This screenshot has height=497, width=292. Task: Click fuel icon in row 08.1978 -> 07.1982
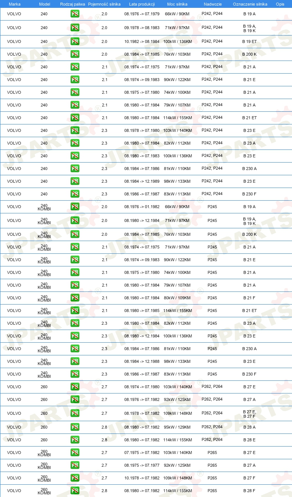point(75,413)
